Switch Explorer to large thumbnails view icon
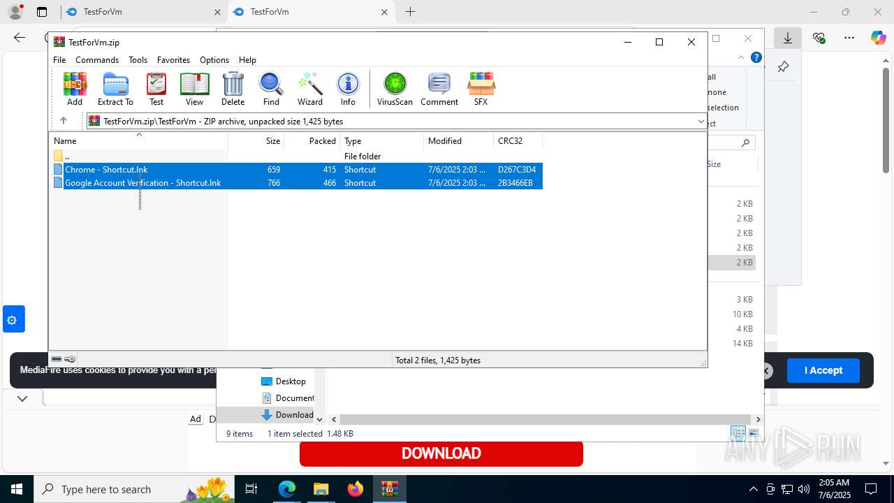The image size is (894, 503). pos(754,433)
